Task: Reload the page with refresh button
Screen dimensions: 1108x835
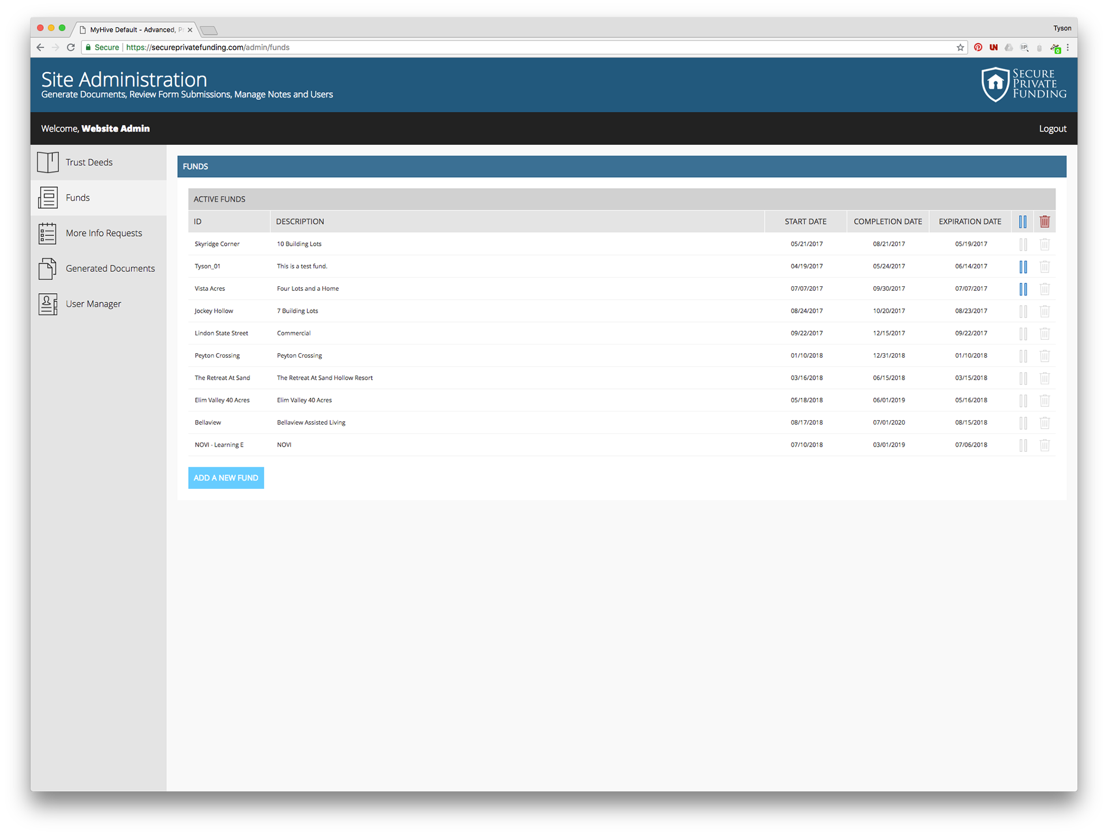Action: point(70,47)
